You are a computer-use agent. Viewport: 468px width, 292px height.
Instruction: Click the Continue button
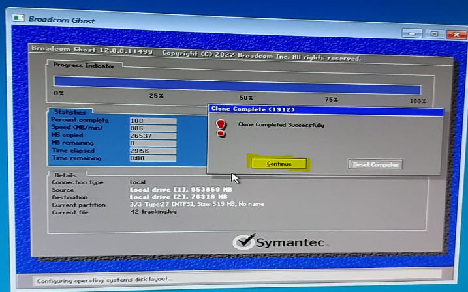(x=279, y=164)
